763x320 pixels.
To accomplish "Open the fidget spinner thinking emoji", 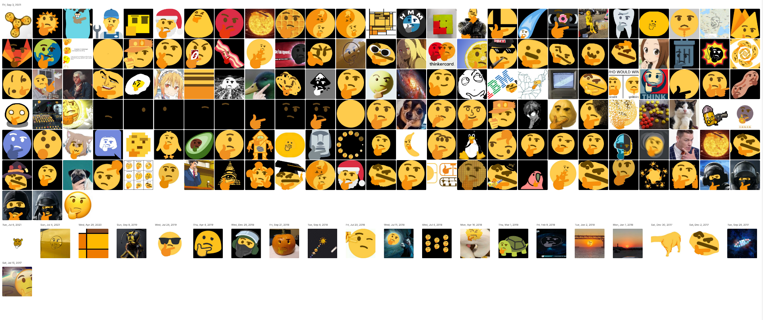I will click(x=17, y=24).
